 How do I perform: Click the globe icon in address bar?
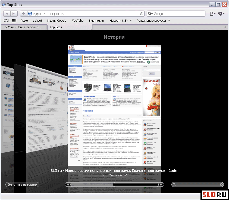pyautogui.click(x=30, y=14)
